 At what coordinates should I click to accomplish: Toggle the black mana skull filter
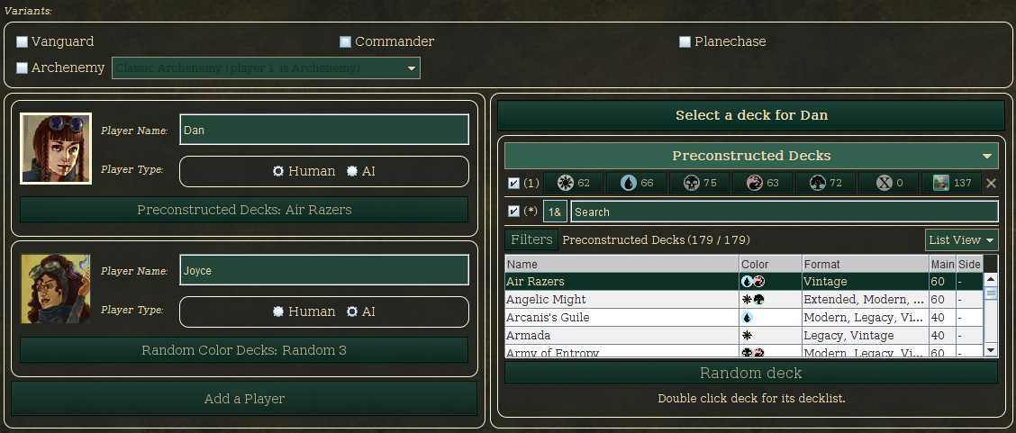[x=699, y=183]
